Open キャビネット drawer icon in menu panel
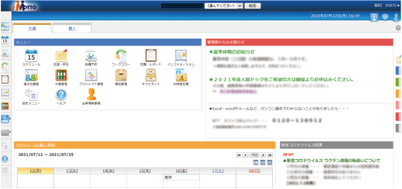This screenshot has height=189, width=402. (x=151, y=75)
